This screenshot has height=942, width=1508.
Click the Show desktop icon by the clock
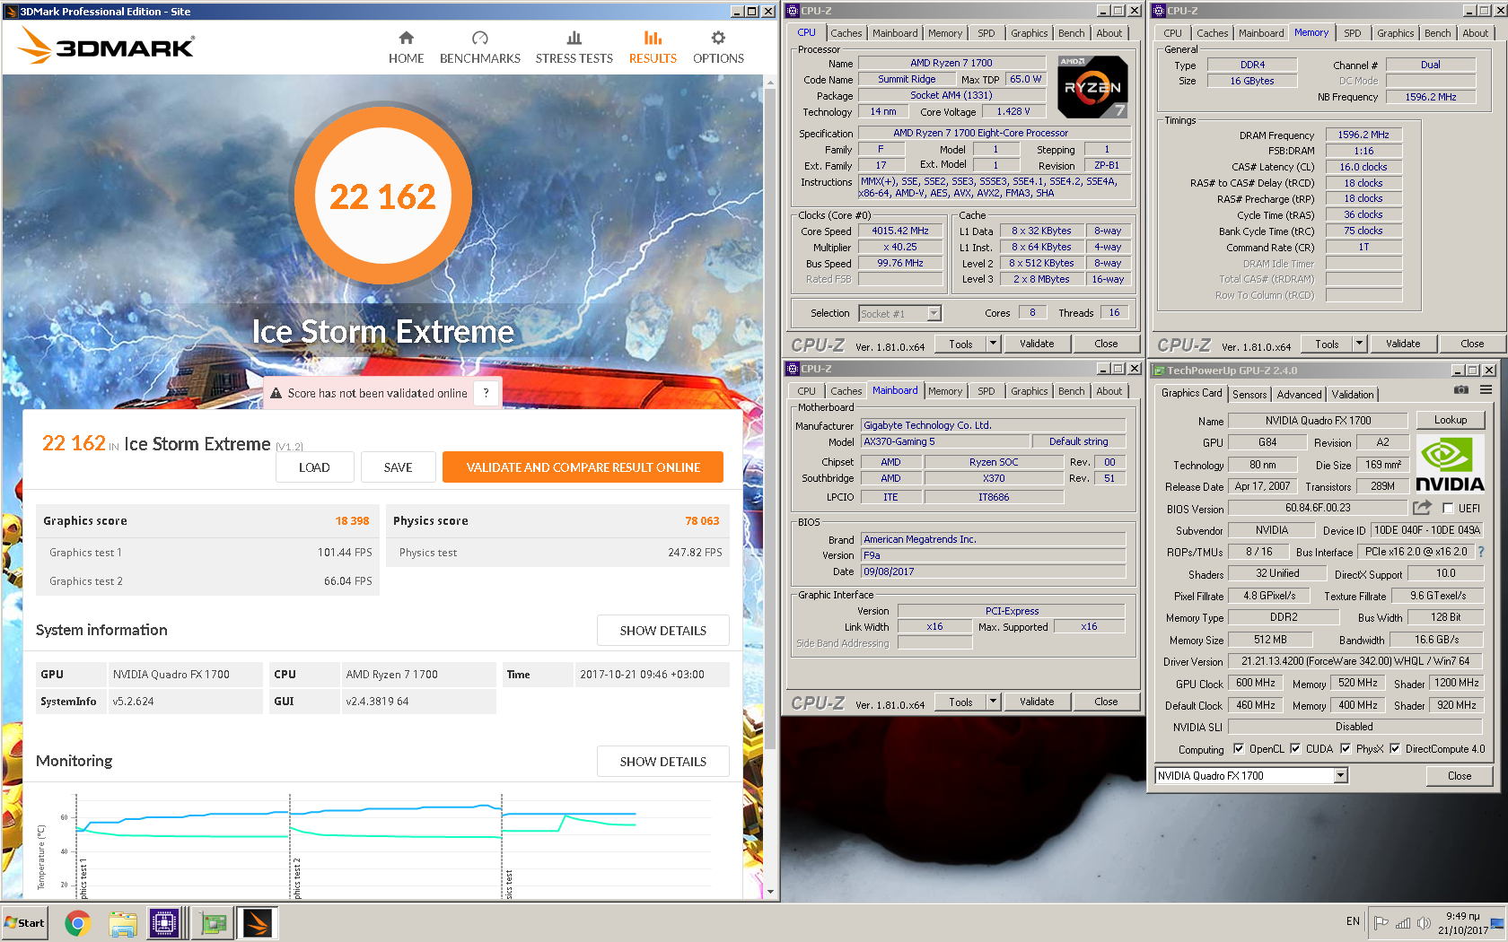(1497, 922)
